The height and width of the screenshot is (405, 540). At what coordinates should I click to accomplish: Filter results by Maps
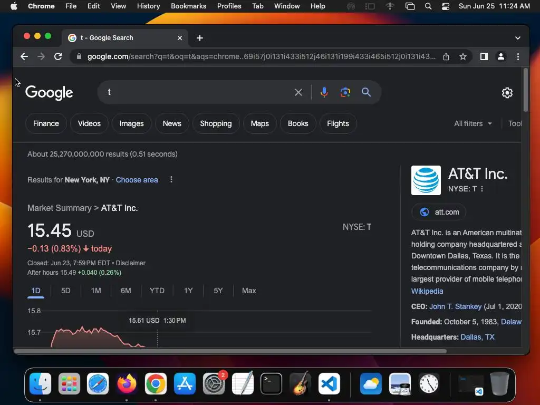tap(259, 123)
